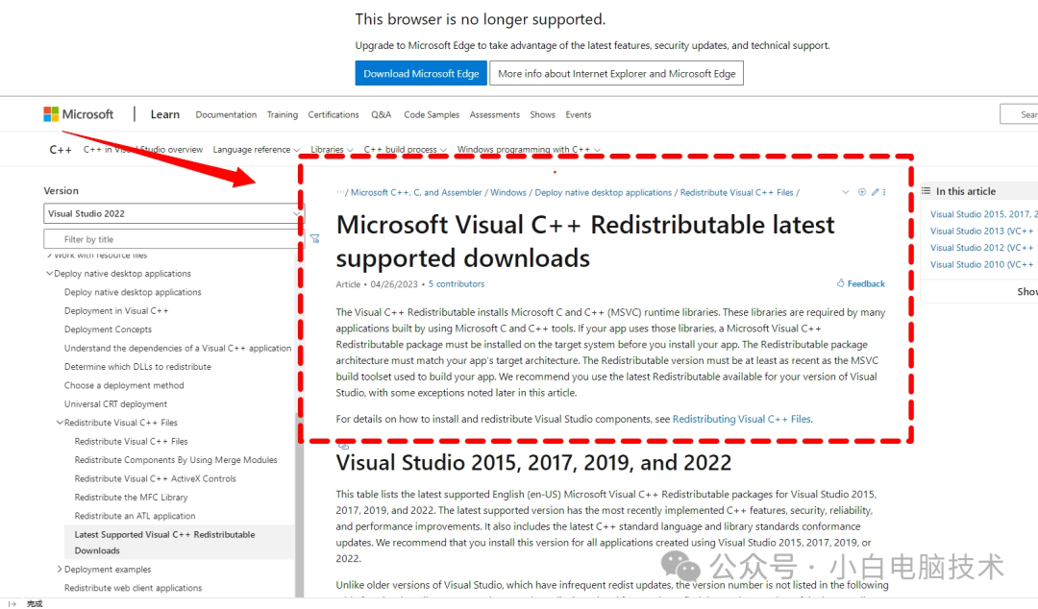Click the Feedback thumbs-up link
The image size is (1038, 609).
point(860,283)
